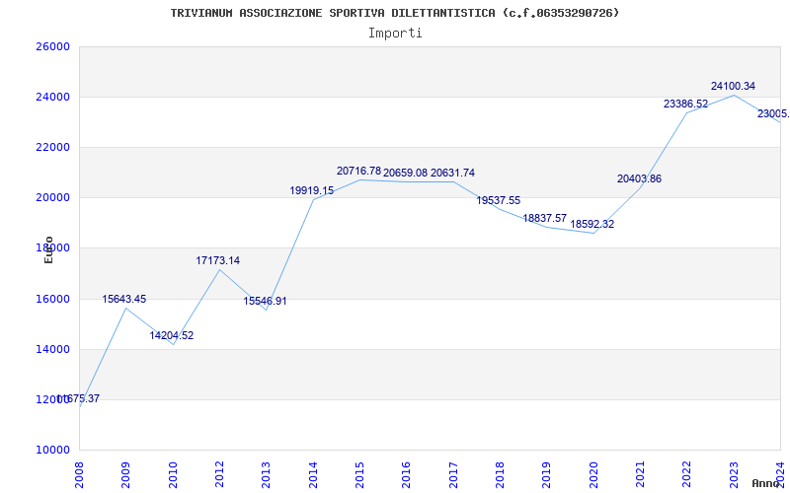Click data label 19919.15
Viewport: 790px width, 493px height.
[x=311, y=190]
